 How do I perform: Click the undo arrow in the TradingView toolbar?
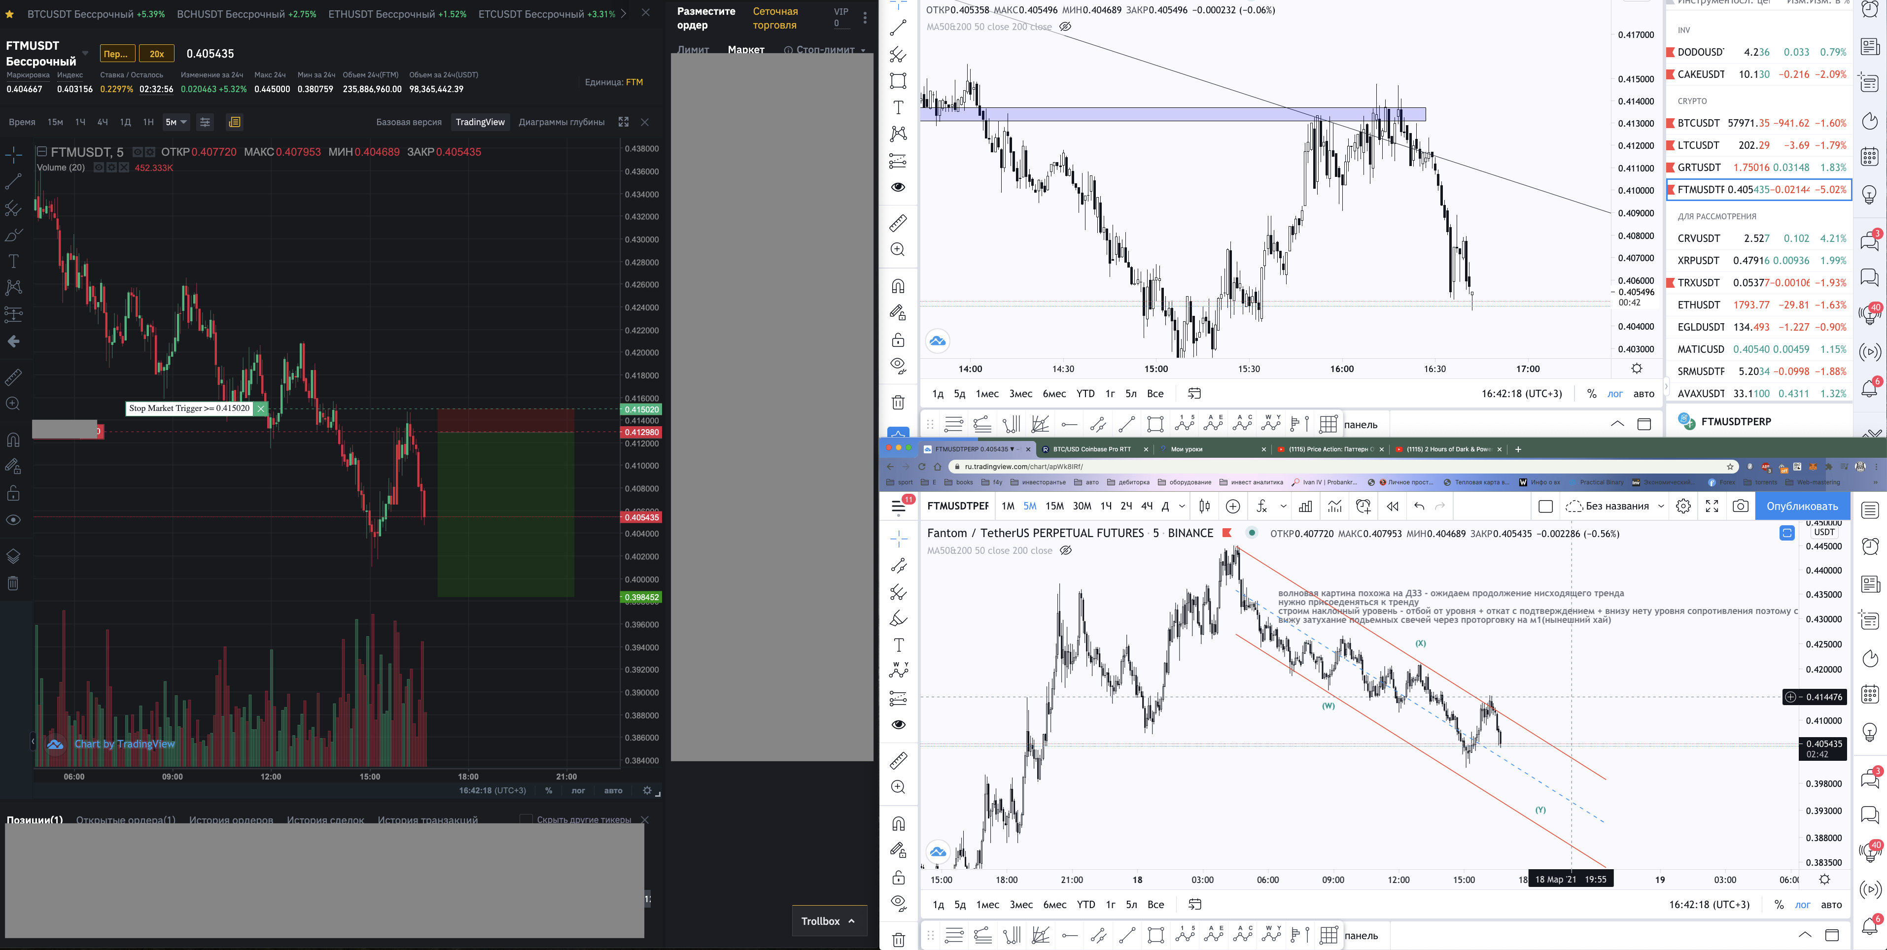(x=1419, y=506)
